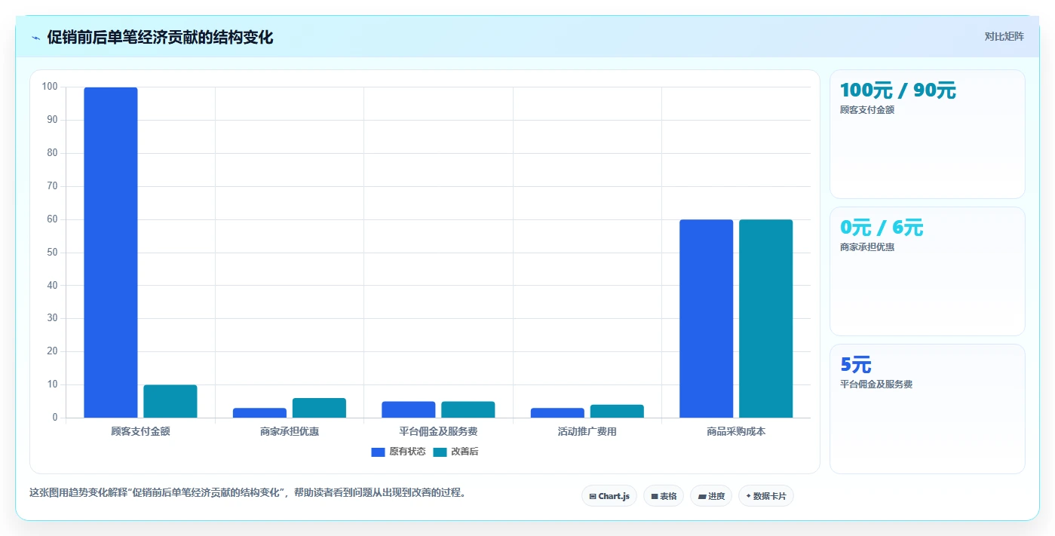Click the 活动推广费用 x-axis label
Viewport: 1055px width, 536px height.
[587, 432]
